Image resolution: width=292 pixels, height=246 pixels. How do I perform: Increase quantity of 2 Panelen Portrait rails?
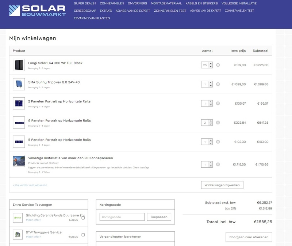(x=211, y=102)
